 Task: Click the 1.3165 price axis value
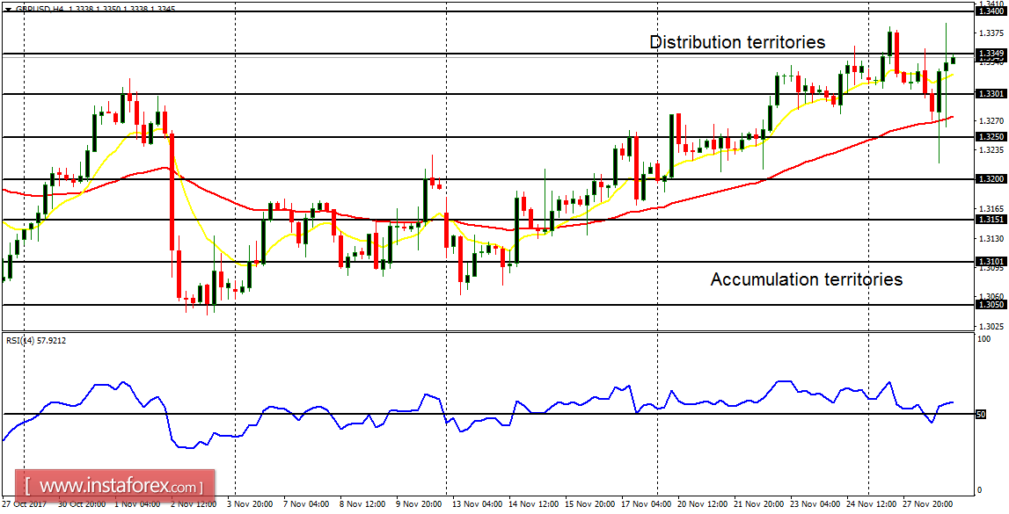(991, 209)
